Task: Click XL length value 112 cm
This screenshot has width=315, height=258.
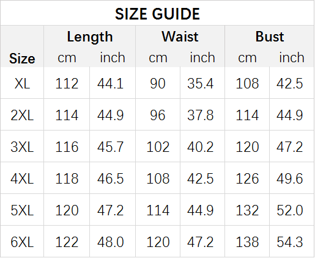Action: click(67, 84)
